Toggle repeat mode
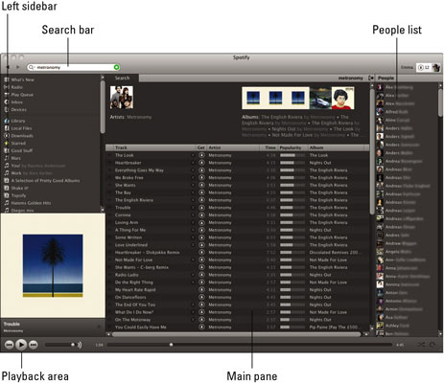This screenshot has width=444, height=383. point(432,345)
